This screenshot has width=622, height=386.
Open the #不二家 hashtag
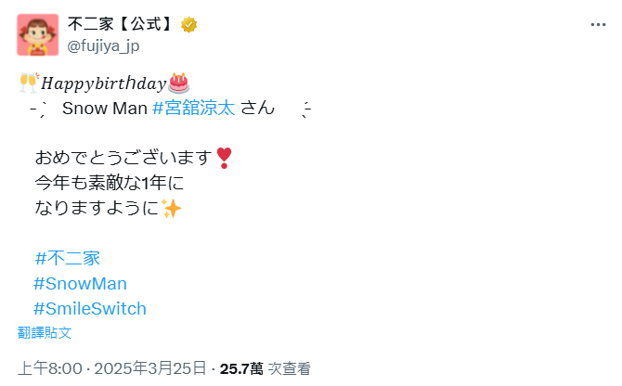(x=68, y=258)
